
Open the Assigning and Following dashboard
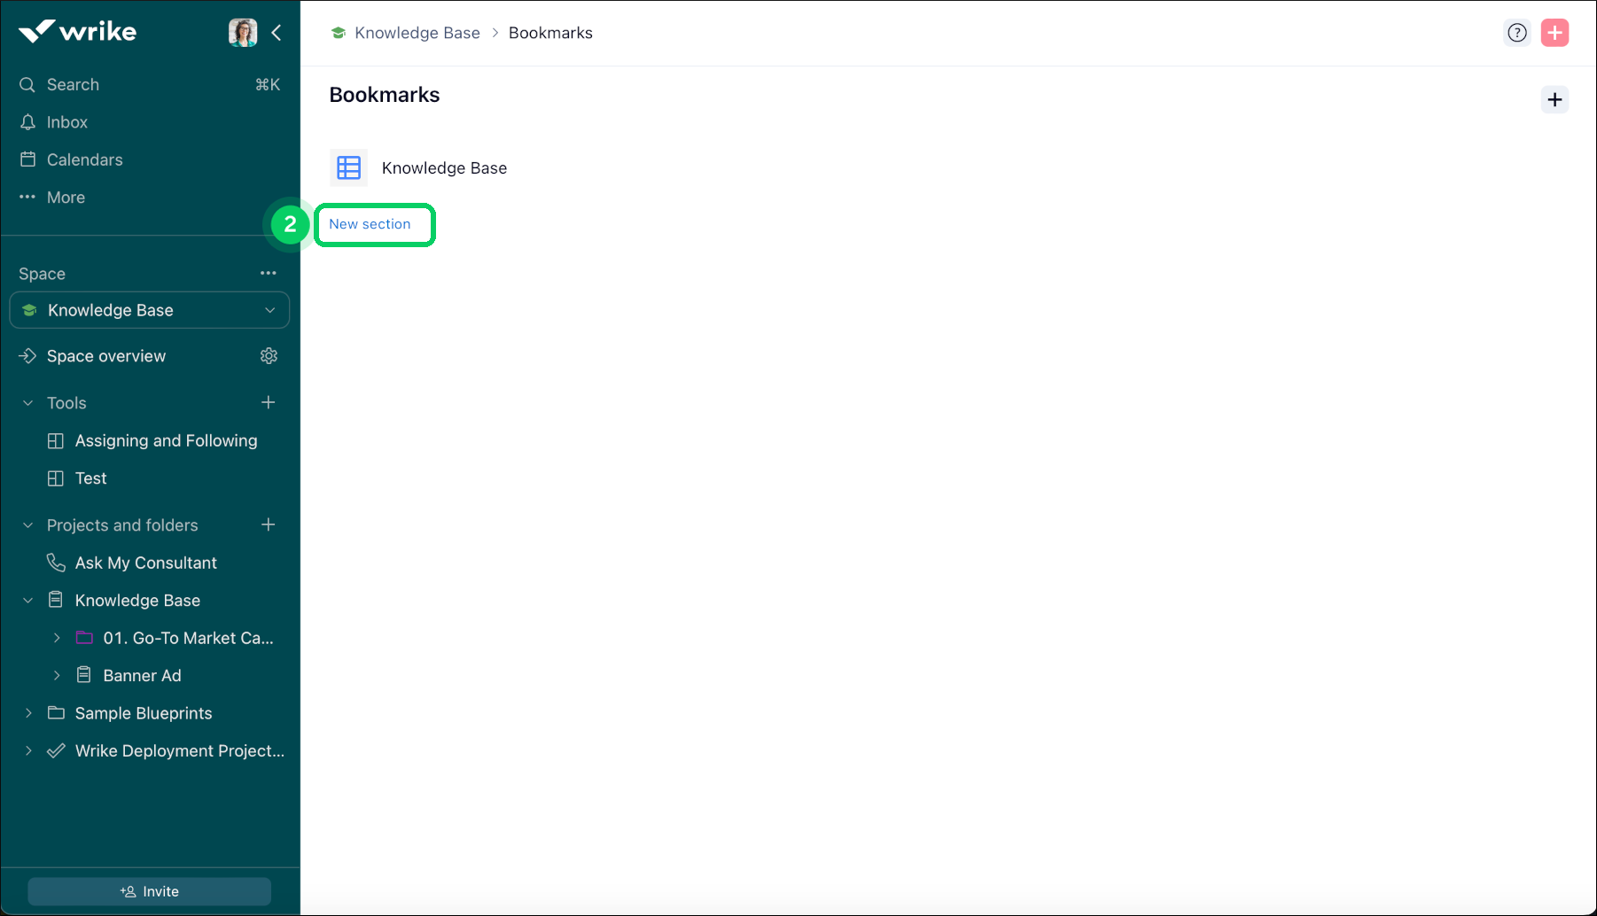(166, 440)
